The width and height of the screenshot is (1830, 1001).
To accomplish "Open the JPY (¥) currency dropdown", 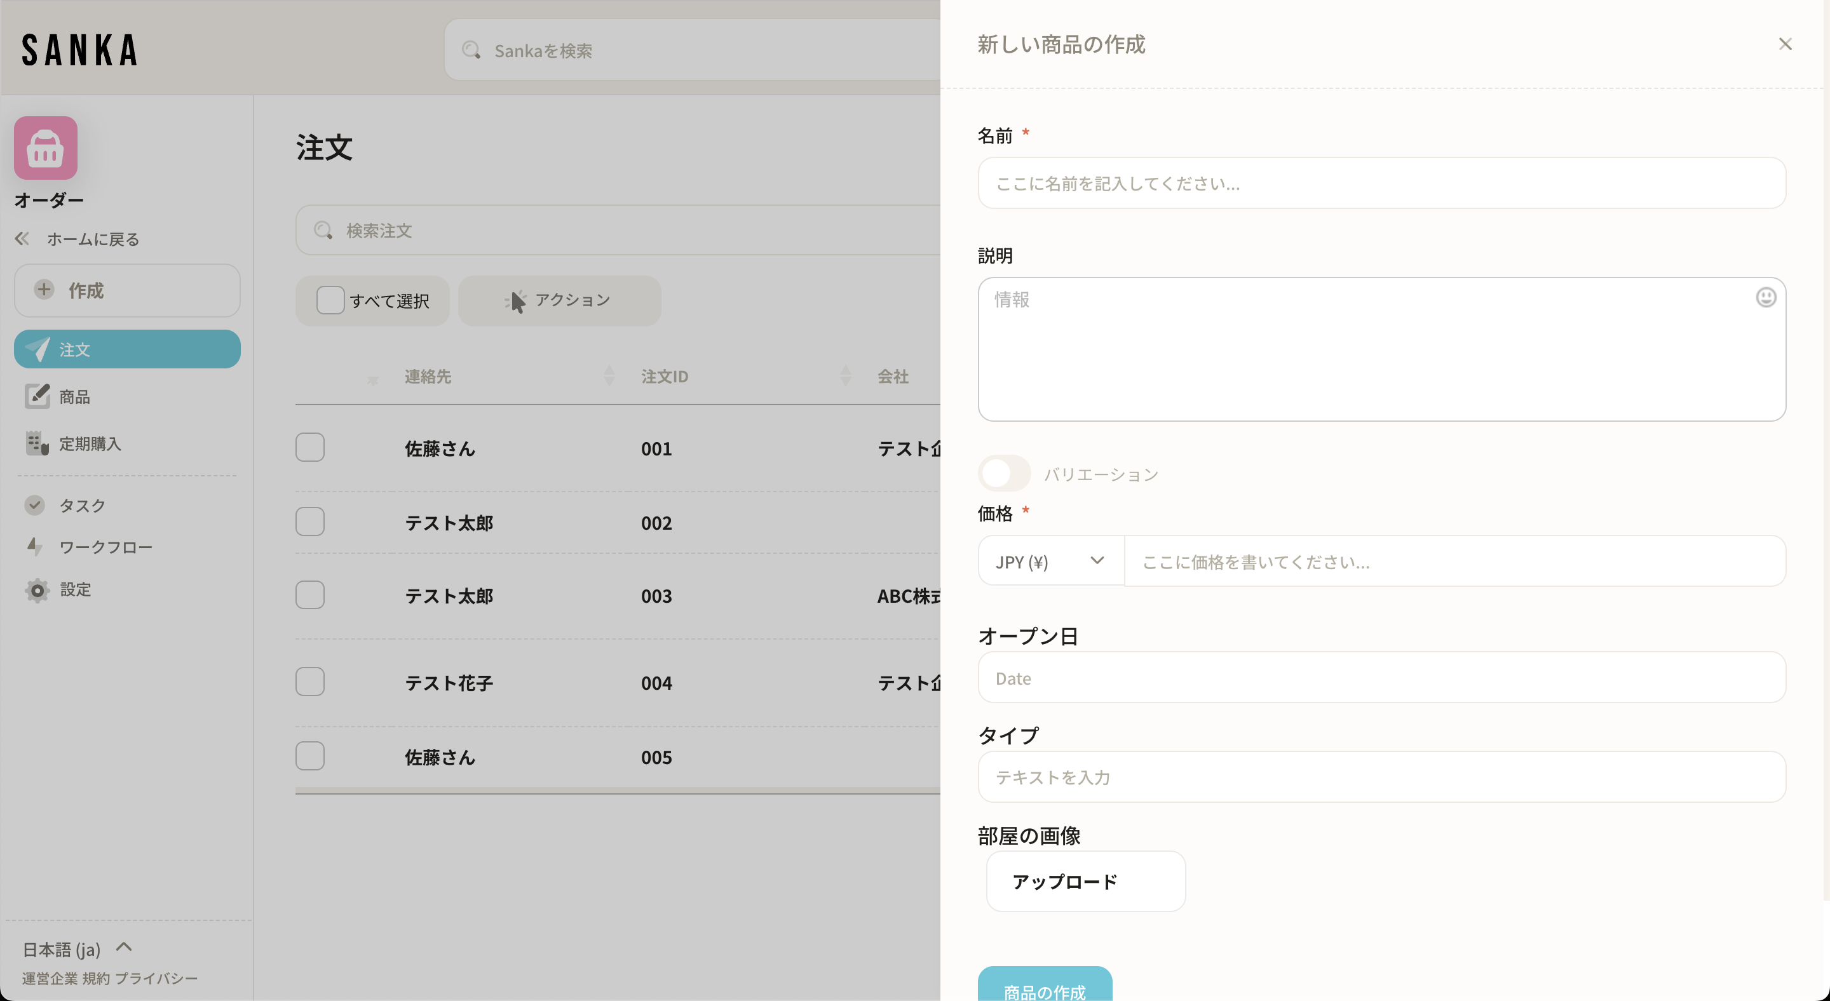I will coord(1050,561).
